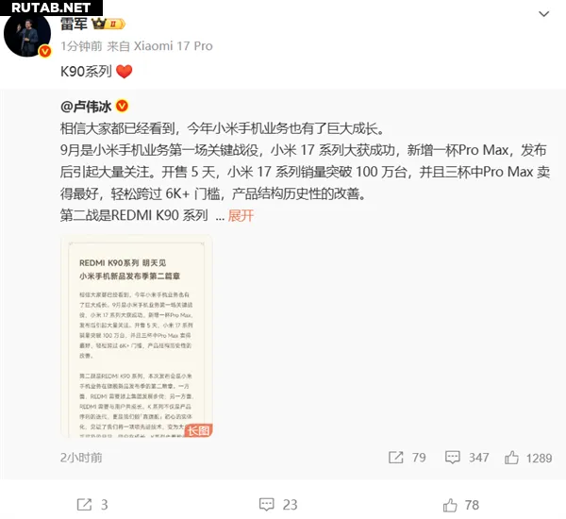Open the 长图 long image tag
This screenshot has width=566, height=519.
click(198, 430)
